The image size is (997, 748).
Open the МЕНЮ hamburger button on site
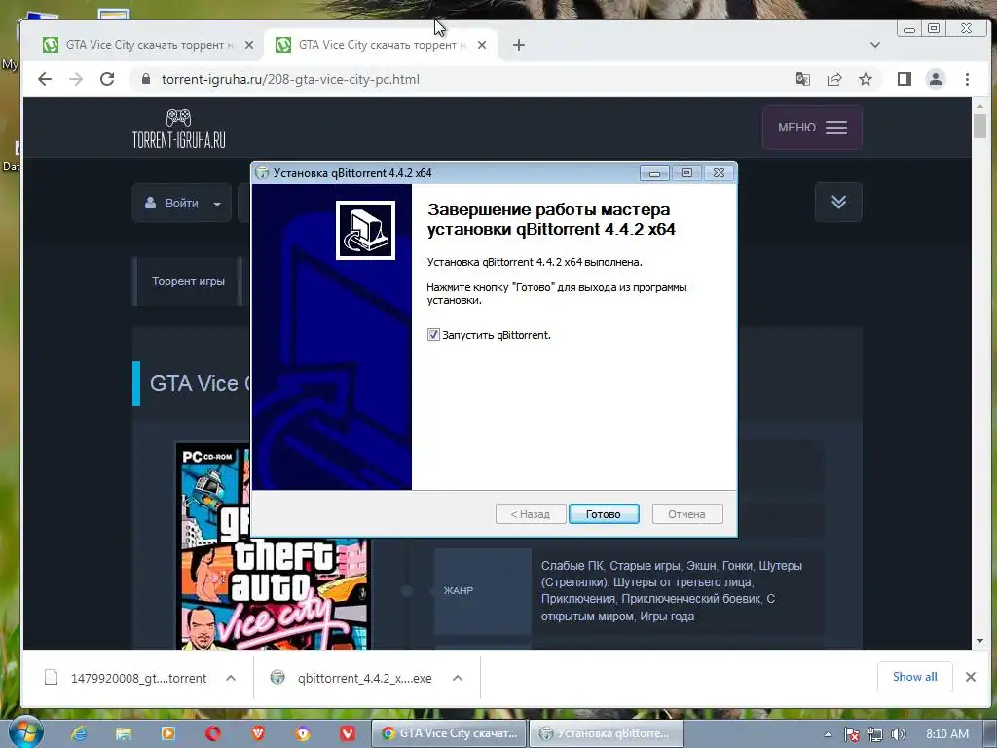(x=812, y=128)
